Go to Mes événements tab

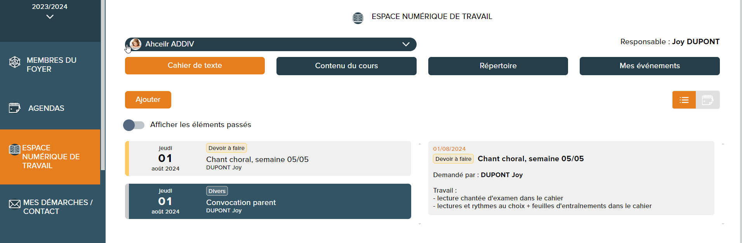[x=650, y=66]
